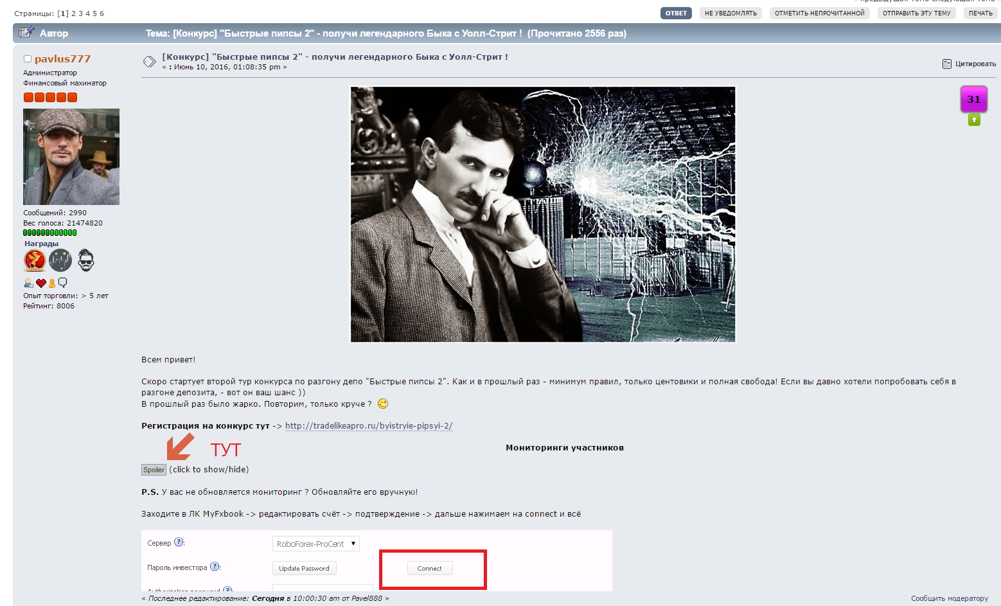Click the quote icon beside Цитировать

[x=947, y=64]
